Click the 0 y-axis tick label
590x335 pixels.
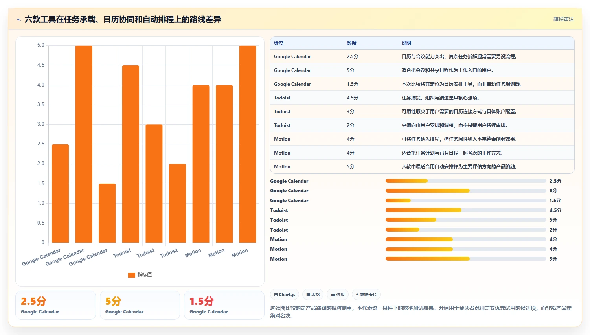pyautogui.click(x=43, y=243)
